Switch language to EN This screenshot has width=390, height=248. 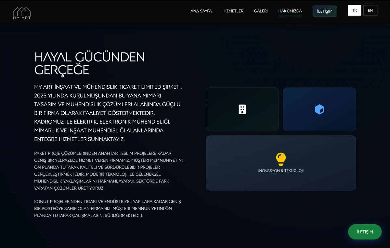370,10
